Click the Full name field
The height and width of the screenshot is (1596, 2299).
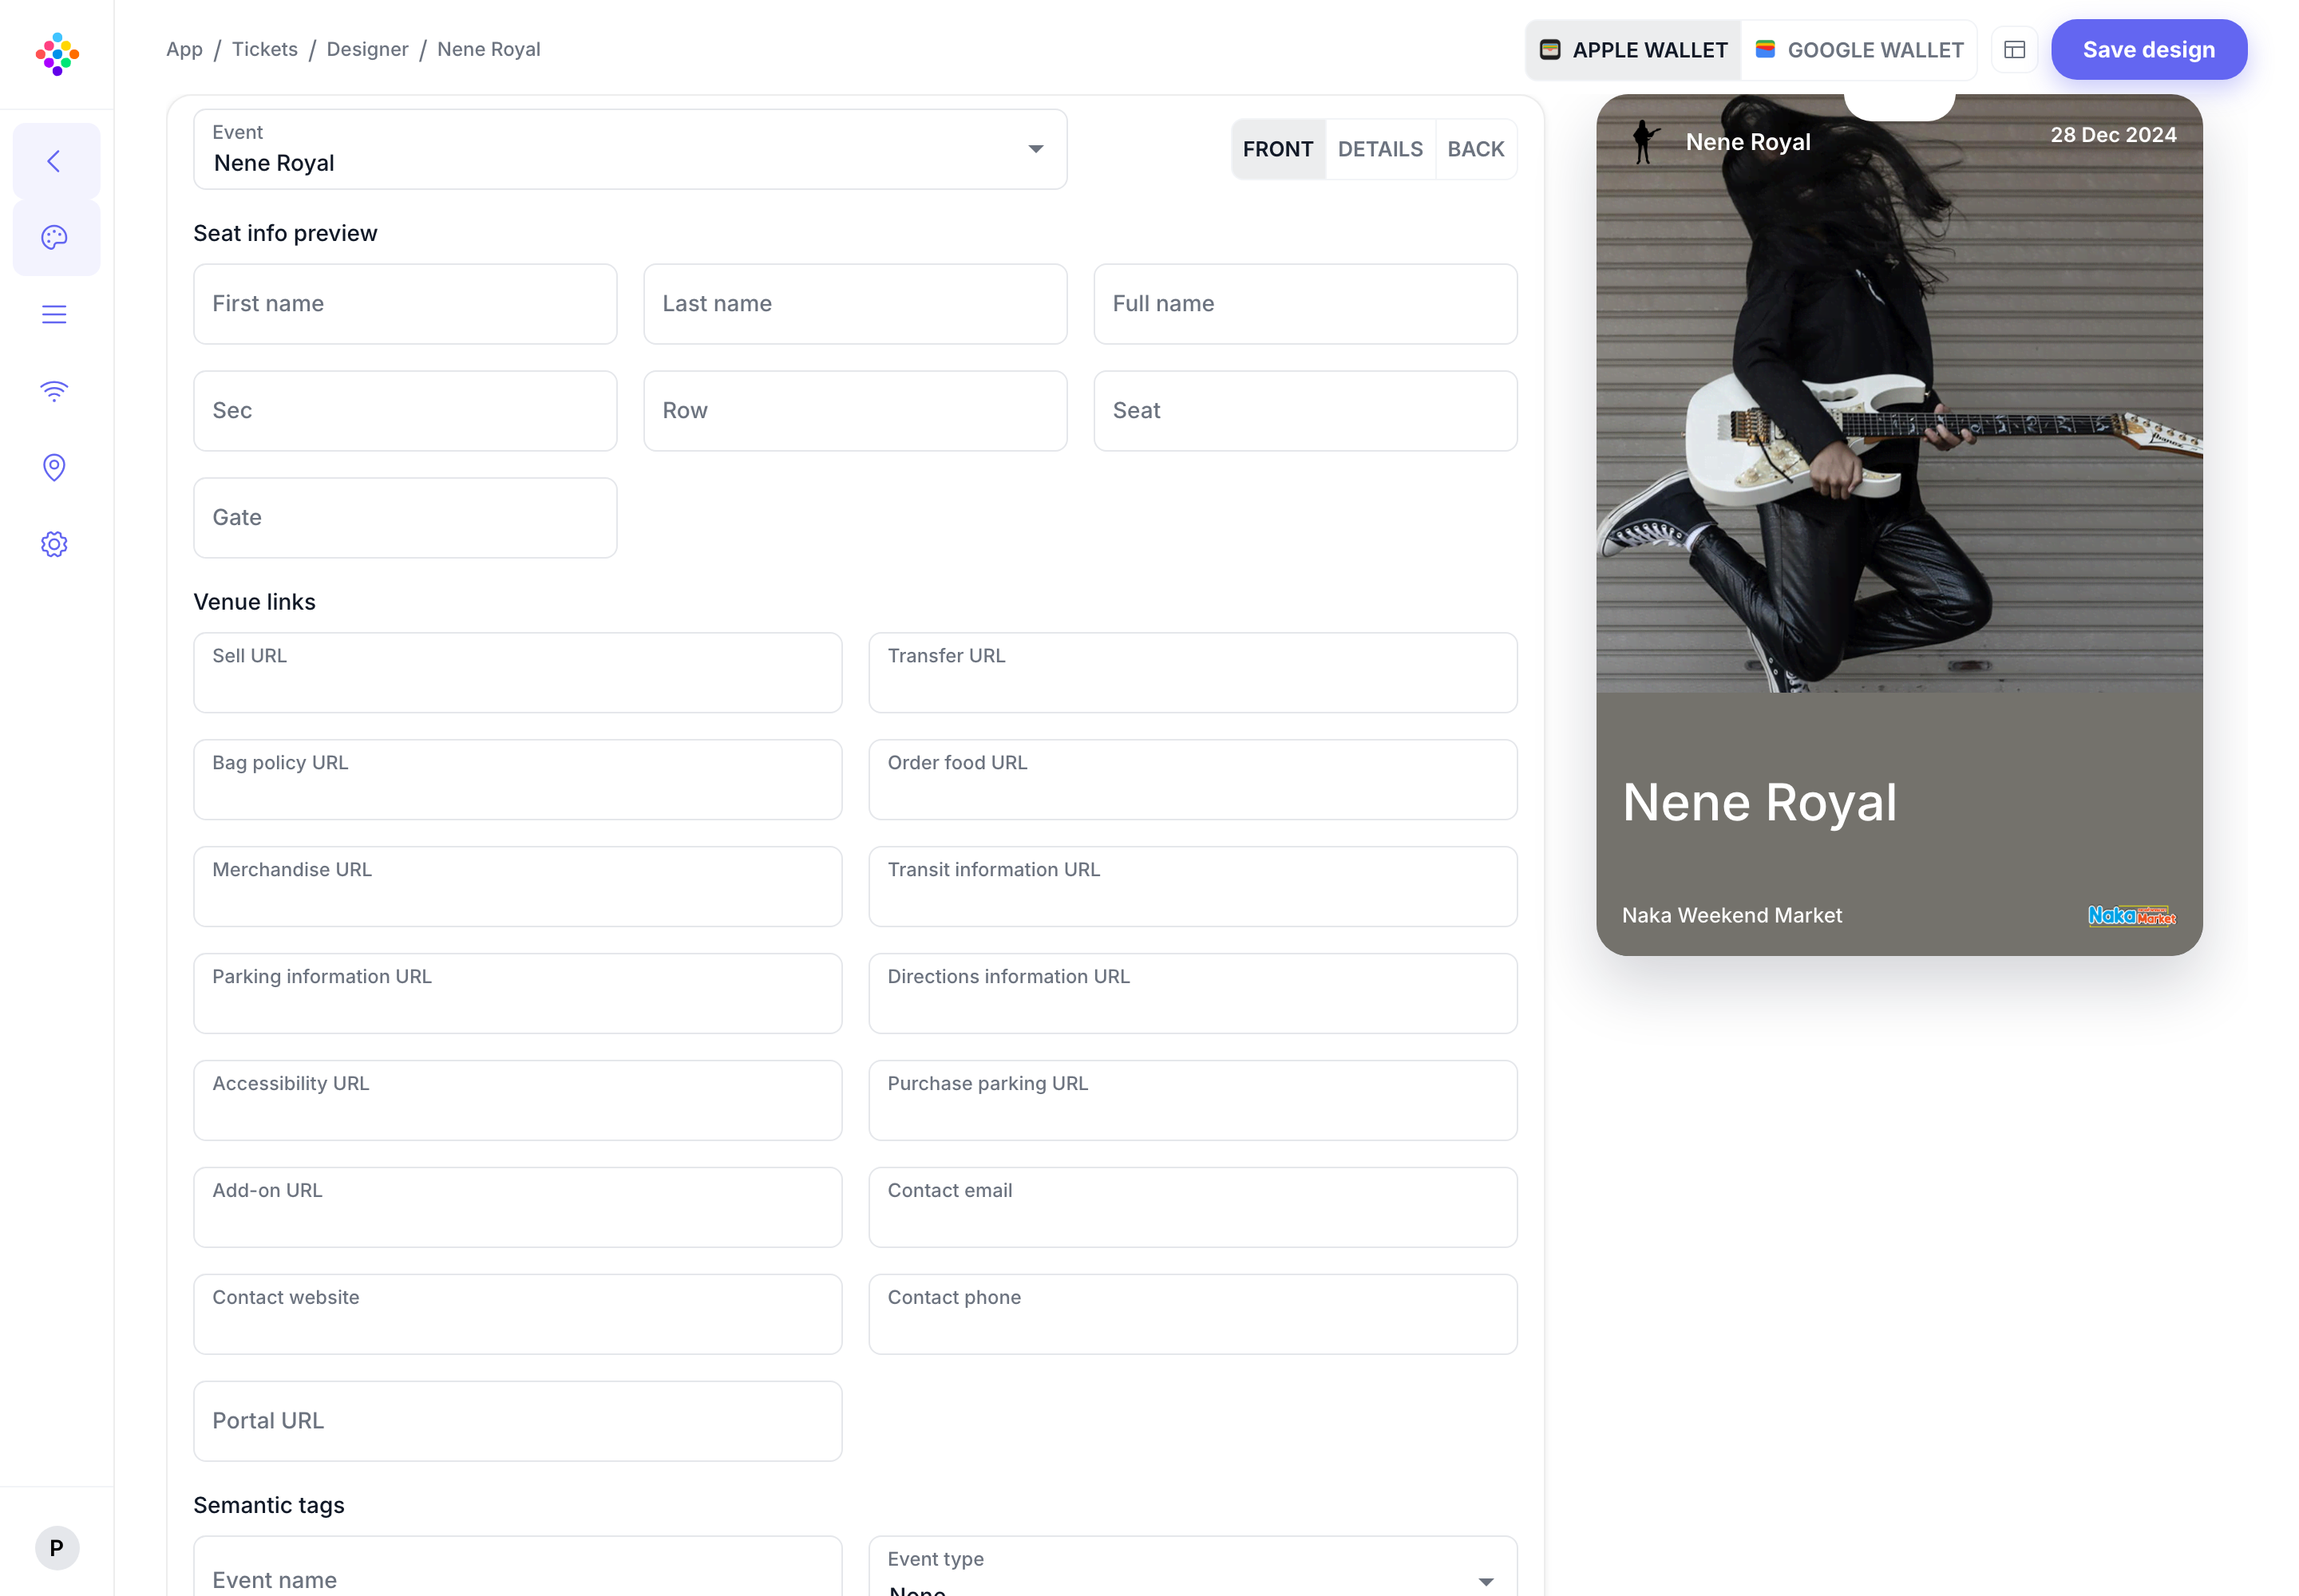[1306, 304]
